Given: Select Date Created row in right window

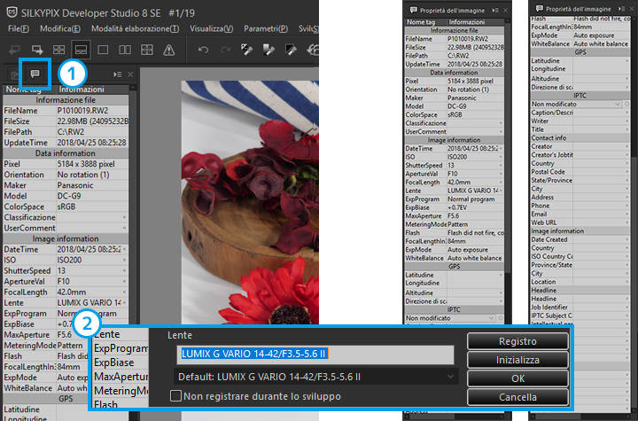Looking at the screenshot, I should (x=580, y=239).
